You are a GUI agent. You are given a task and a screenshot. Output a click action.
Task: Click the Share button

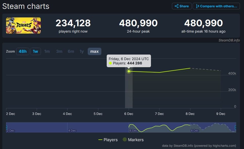(x=182, y=6)
